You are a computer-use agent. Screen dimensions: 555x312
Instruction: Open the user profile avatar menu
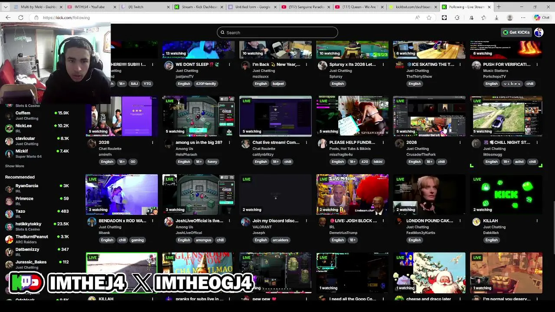pos(539,32)
